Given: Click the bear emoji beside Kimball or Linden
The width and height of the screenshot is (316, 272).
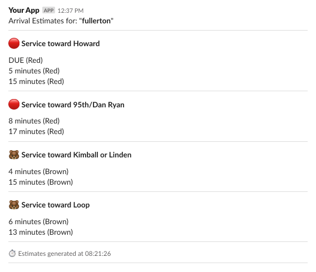Looking at the screenshot, I should 14,155.
